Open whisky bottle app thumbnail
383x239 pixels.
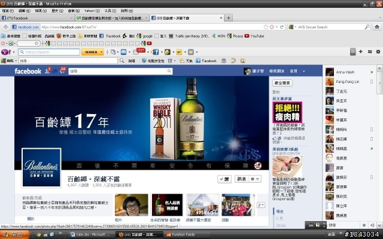pos(167,205)
